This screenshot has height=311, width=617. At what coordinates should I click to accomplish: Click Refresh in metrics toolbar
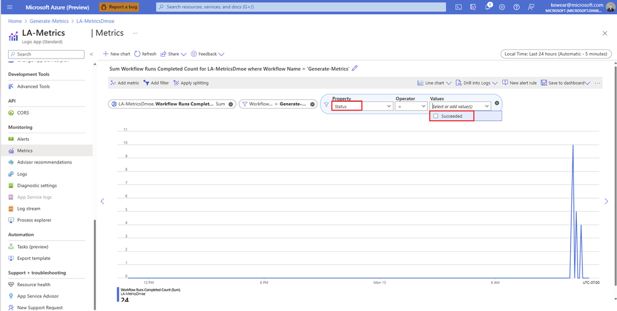click(x=145, y=54)
